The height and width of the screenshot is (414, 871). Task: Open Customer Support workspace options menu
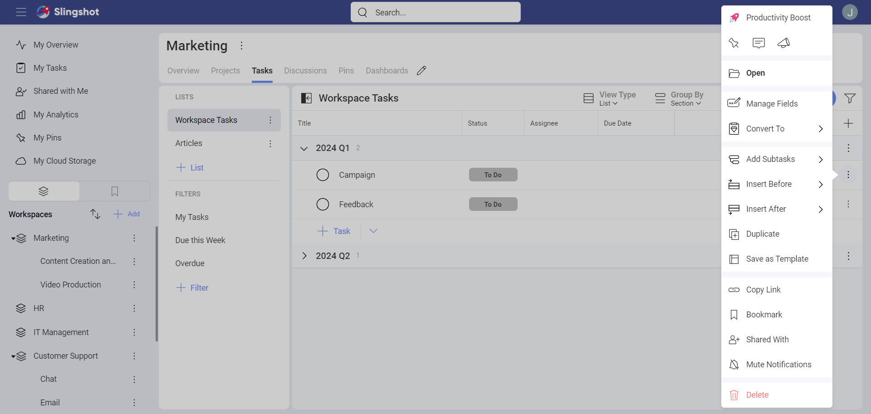pyautogui.click(x=134, y=356)
